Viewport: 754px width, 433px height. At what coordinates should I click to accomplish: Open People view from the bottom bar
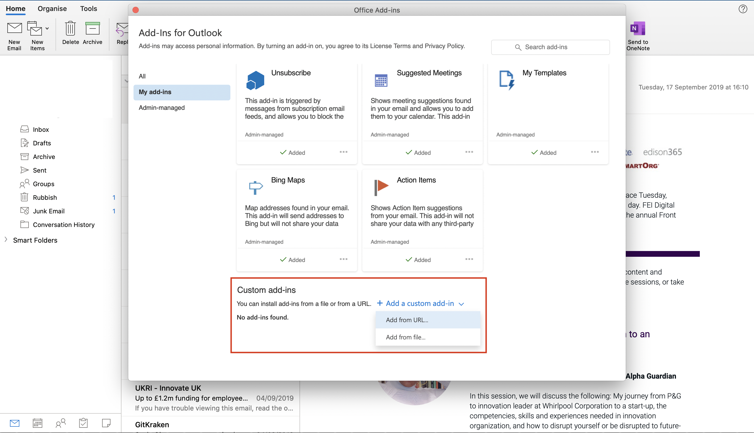[x=60, y=423]
